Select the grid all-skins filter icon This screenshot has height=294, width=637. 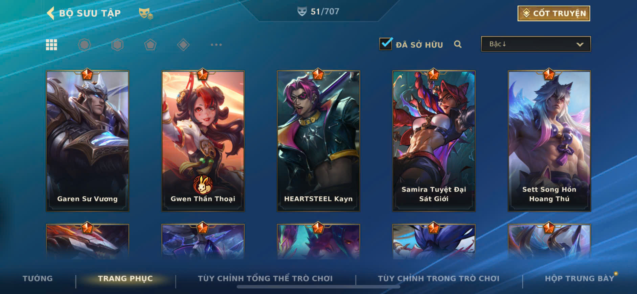51,45
